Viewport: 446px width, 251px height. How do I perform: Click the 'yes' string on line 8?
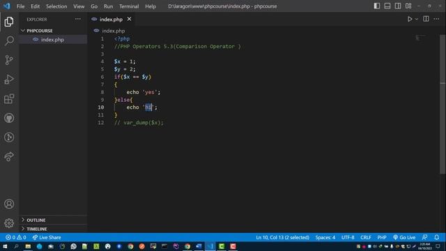tap(149, 92)
